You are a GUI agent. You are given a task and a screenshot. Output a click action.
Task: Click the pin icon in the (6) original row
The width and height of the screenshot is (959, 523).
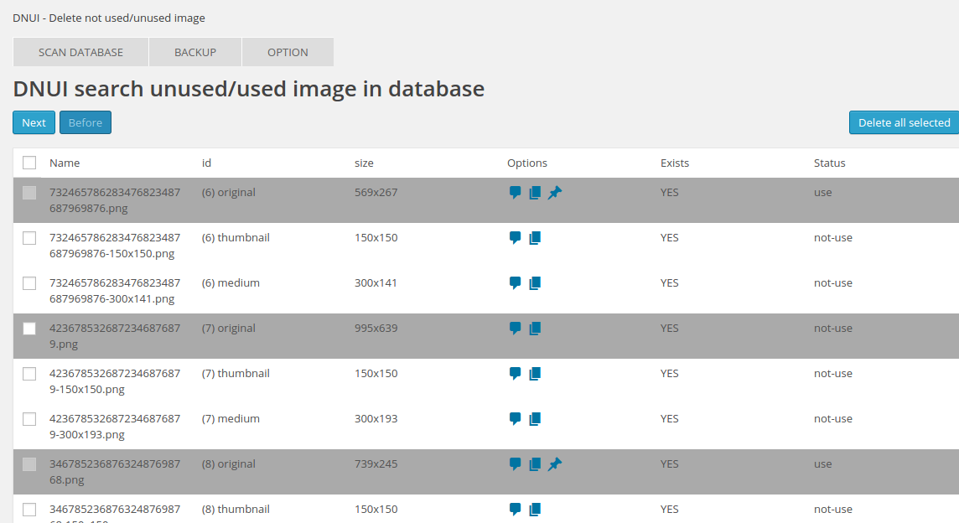tap(554, 193)
